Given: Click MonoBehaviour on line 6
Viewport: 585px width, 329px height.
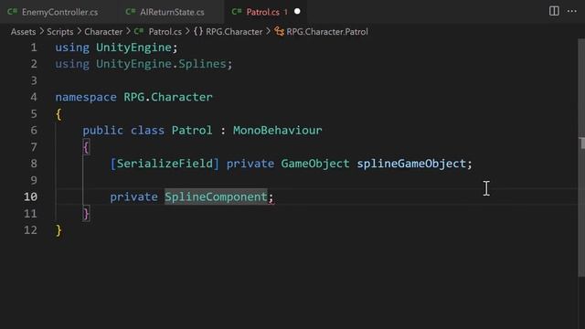Looking at the screenshot, I should [277, 130].
